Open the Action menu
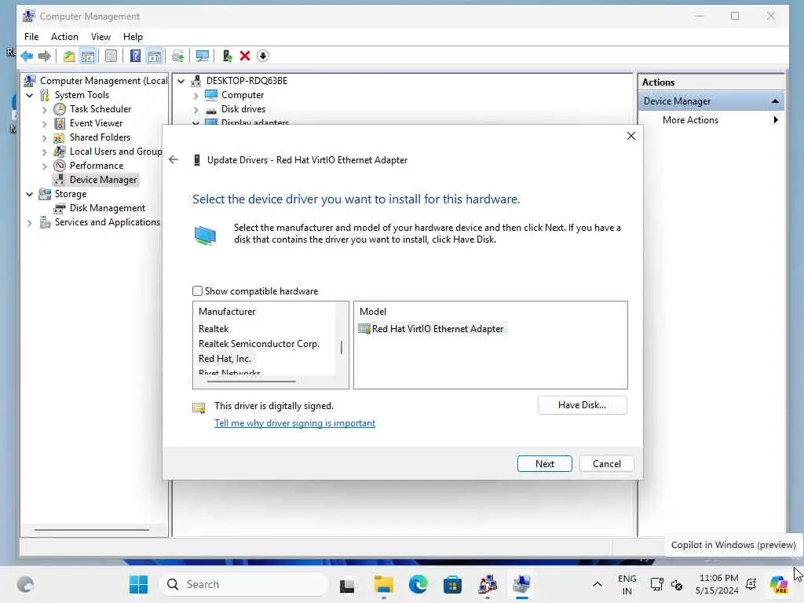804x603 pixels. coord(64,37)
